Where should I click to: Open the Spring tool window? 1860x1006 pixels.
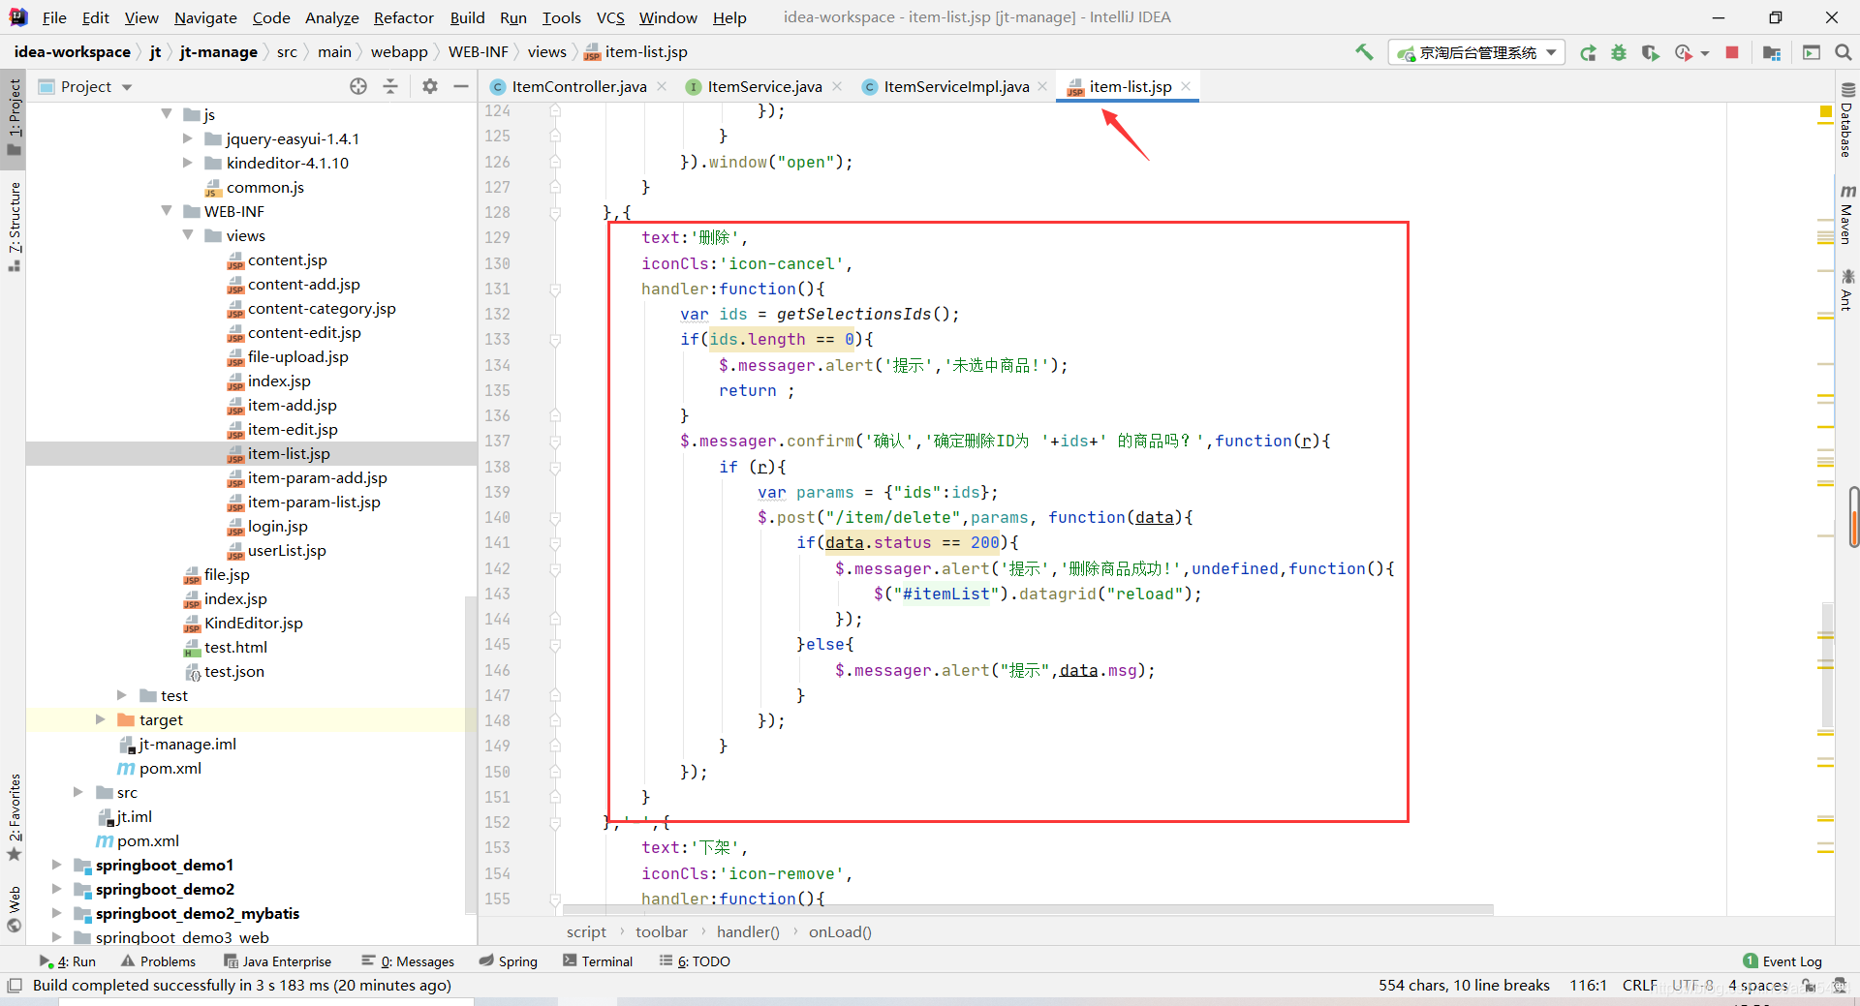pyautogui.click(x=509, y=961)
